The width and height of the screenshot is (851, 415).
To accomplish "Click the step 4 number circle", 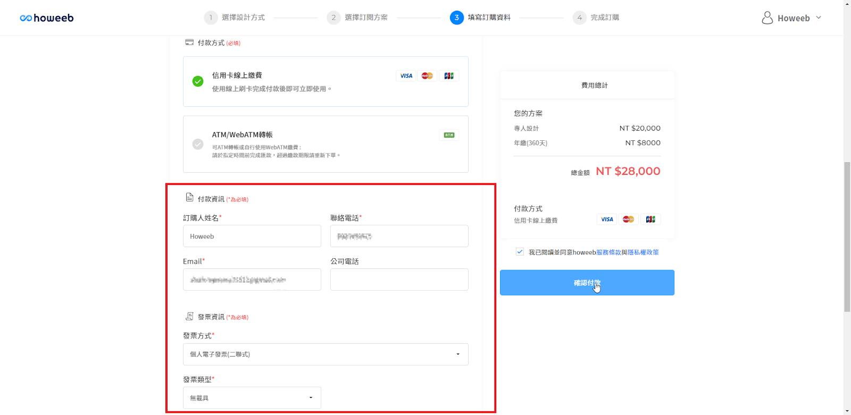I will click(579, 18).
